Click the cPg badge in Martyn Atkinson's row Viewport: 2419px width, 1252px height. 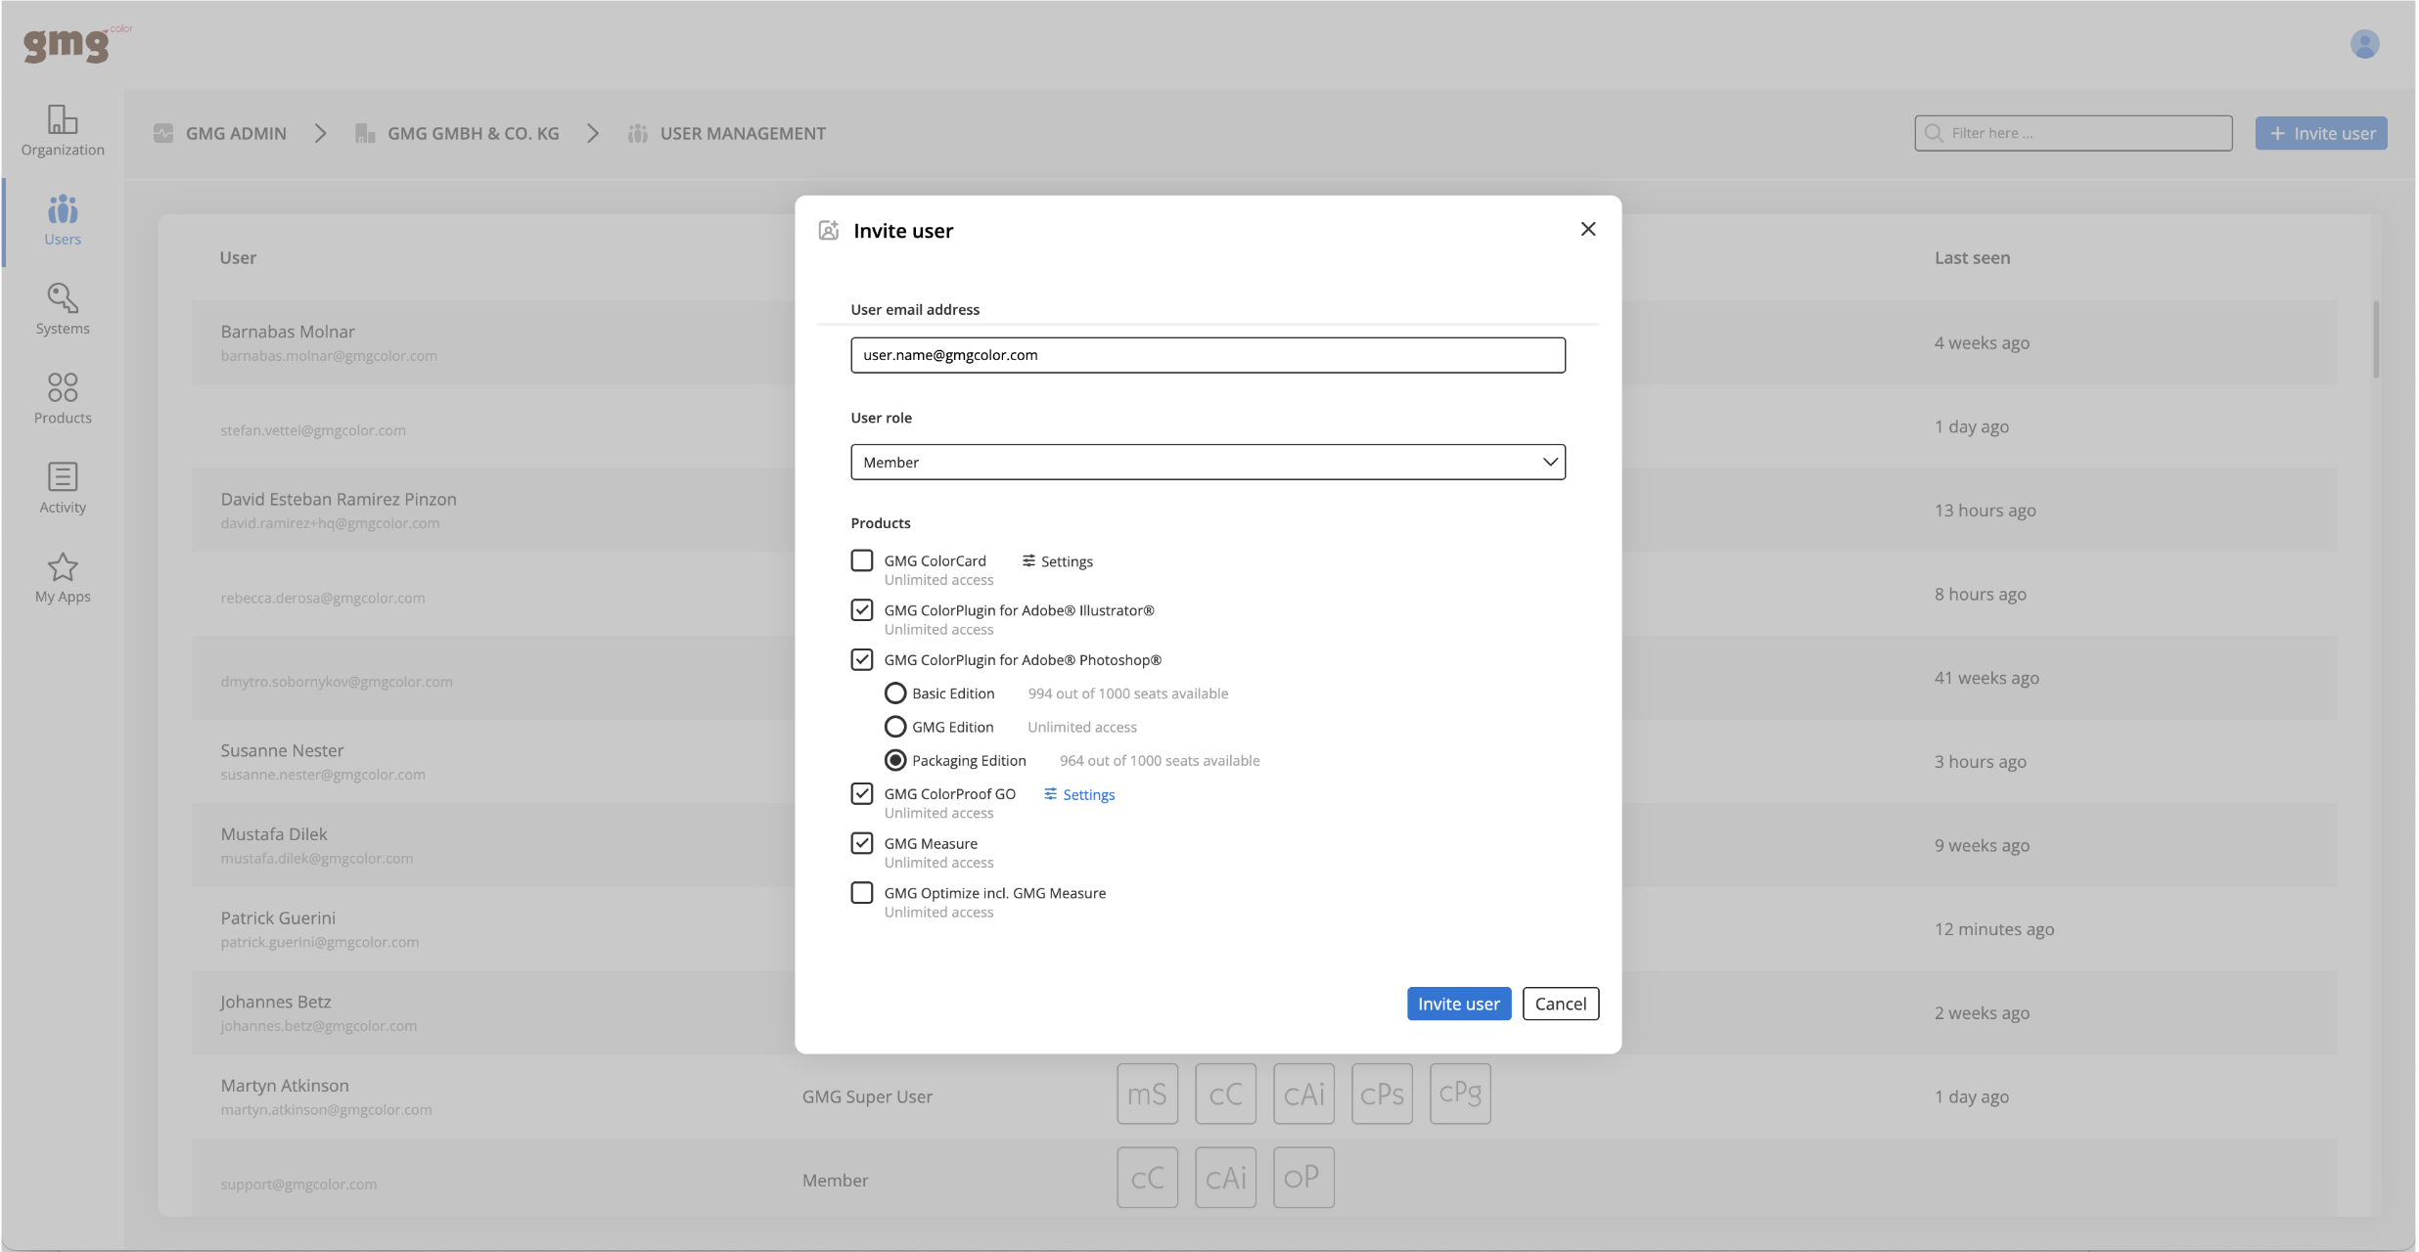[x=1460, y=1094]
